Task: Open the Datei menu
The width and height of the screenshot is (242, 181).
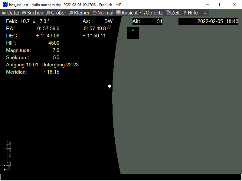Action: click(11, 13)
